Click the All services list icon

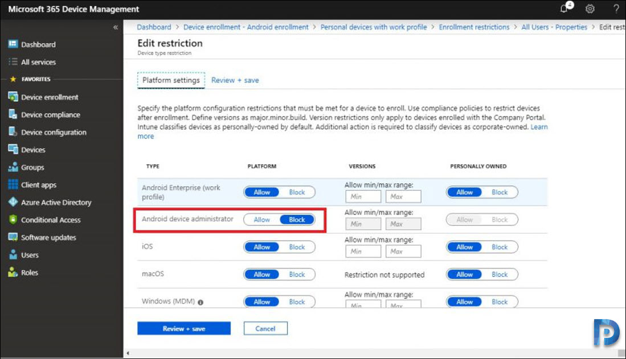point(13,61)
